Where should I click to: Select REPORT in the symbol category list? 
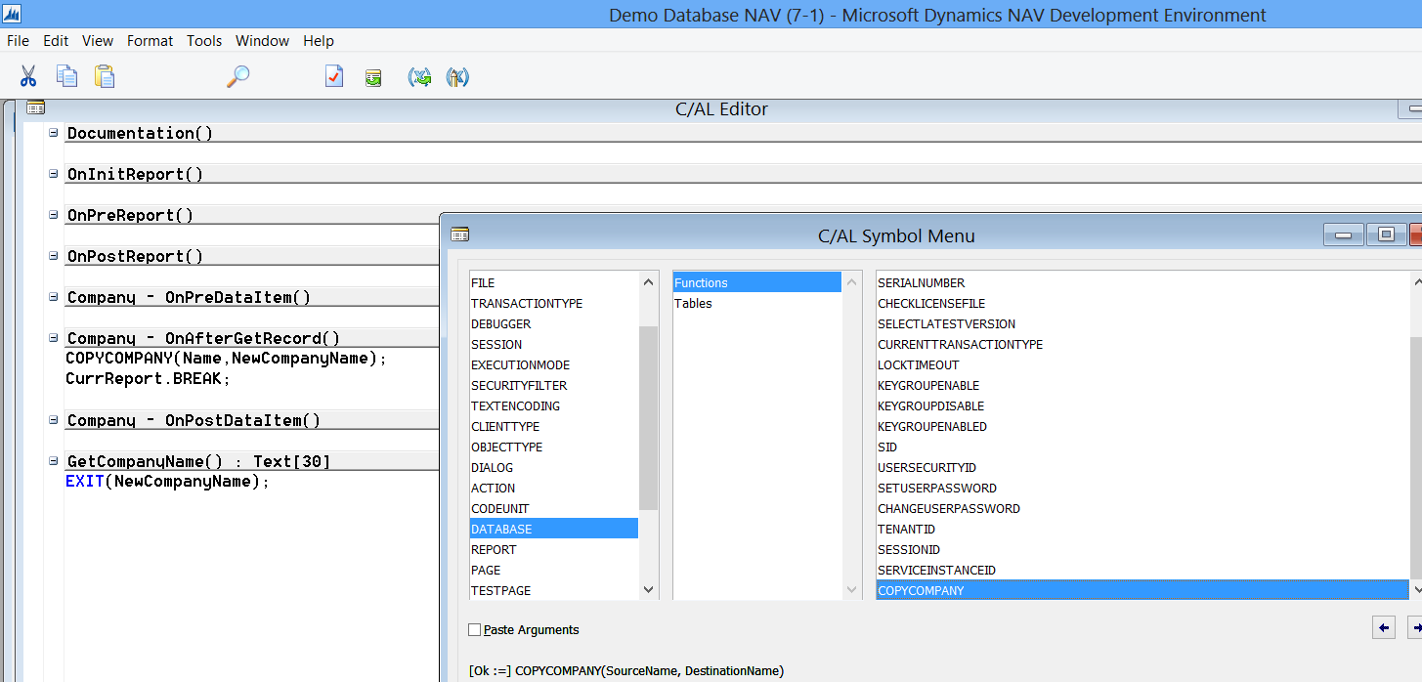coord(494,550)
